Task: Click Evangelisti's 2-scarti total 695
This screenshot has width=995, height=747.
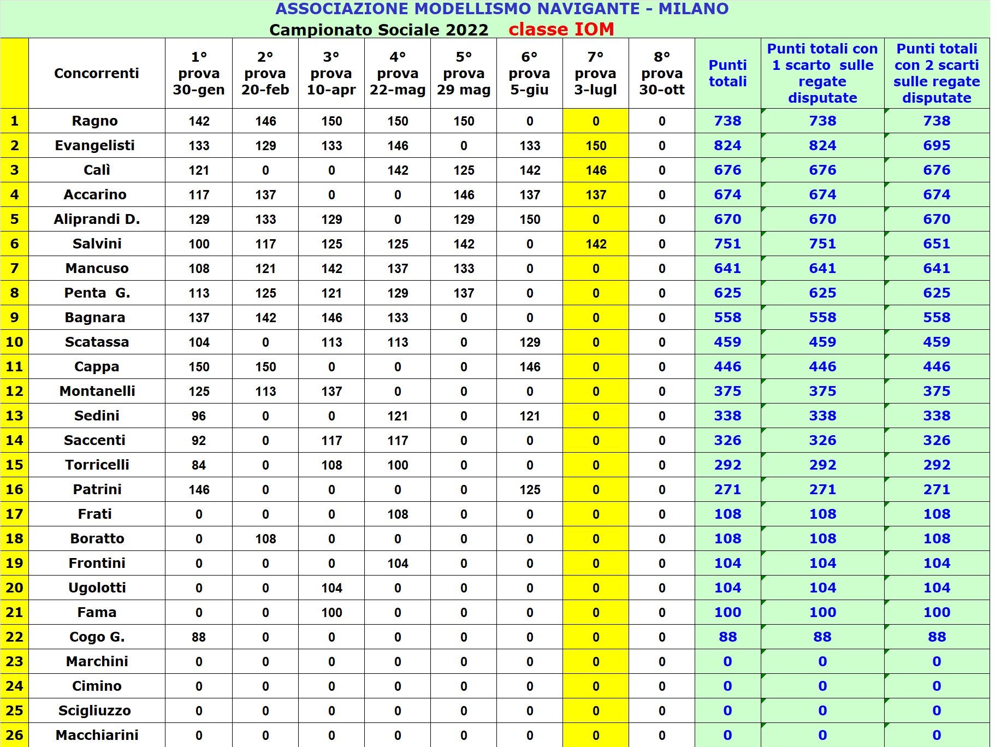Action: click(937, 146)
